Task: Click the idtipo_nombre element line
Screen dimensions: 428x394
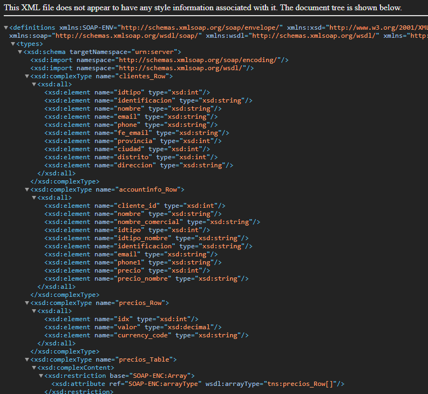Action: [147, 238]
